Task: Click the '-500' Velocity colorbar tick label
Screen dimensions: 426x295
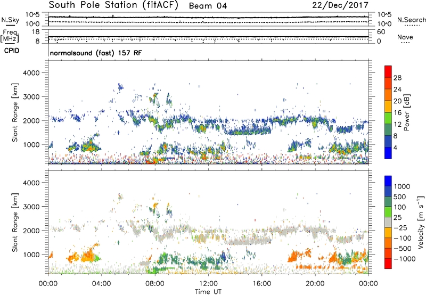Action: coord(403,248)
